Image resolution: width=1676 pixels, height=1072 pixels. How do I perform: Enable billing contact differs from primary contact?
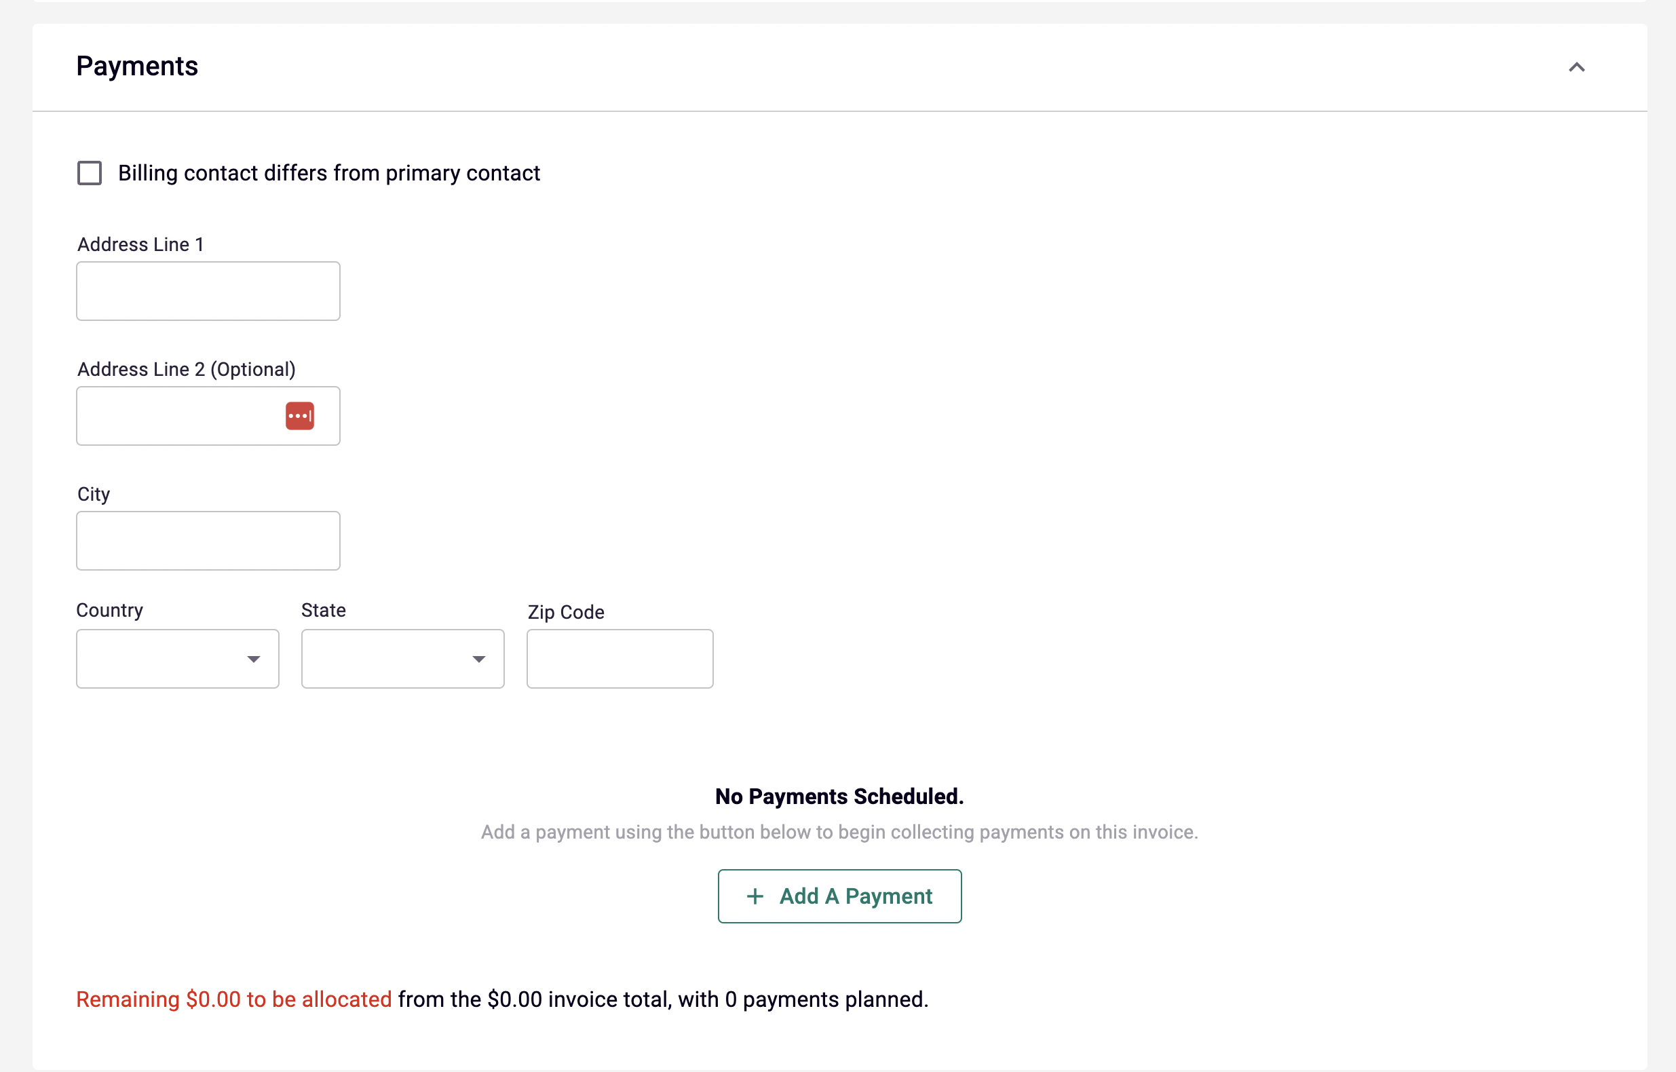pyautogui.click(x=90, y=172)
